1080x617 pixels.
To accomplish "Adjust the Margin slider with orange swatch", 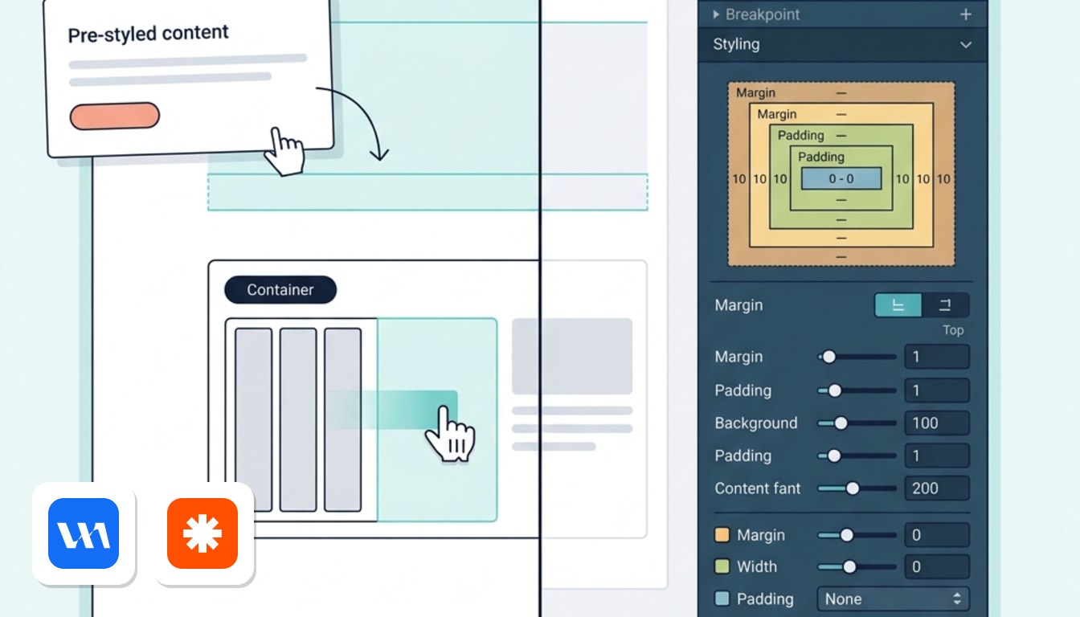I will pos(857,535).
